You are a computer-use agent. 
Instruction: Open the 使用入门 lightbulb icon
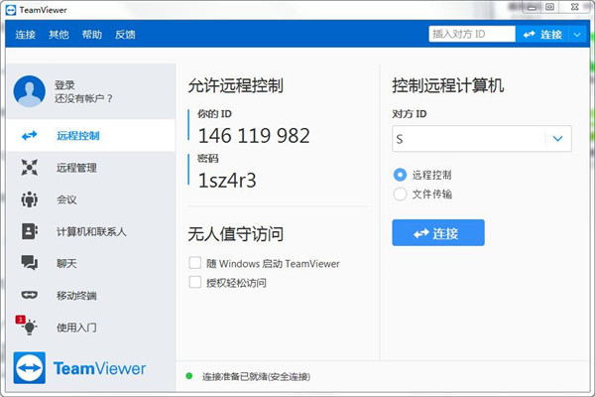tap(29, 327)
